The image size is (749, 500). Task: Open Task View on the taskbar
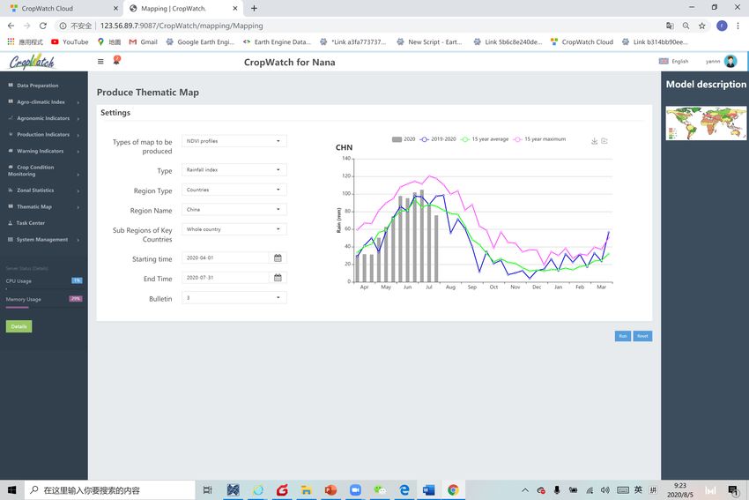pos(207,490)
